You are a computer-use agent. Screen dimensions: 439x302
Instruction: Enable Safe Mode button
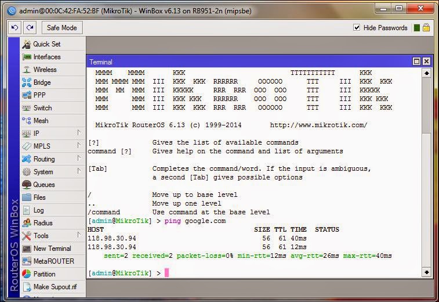pyautogui.click(x=62, y=27)
